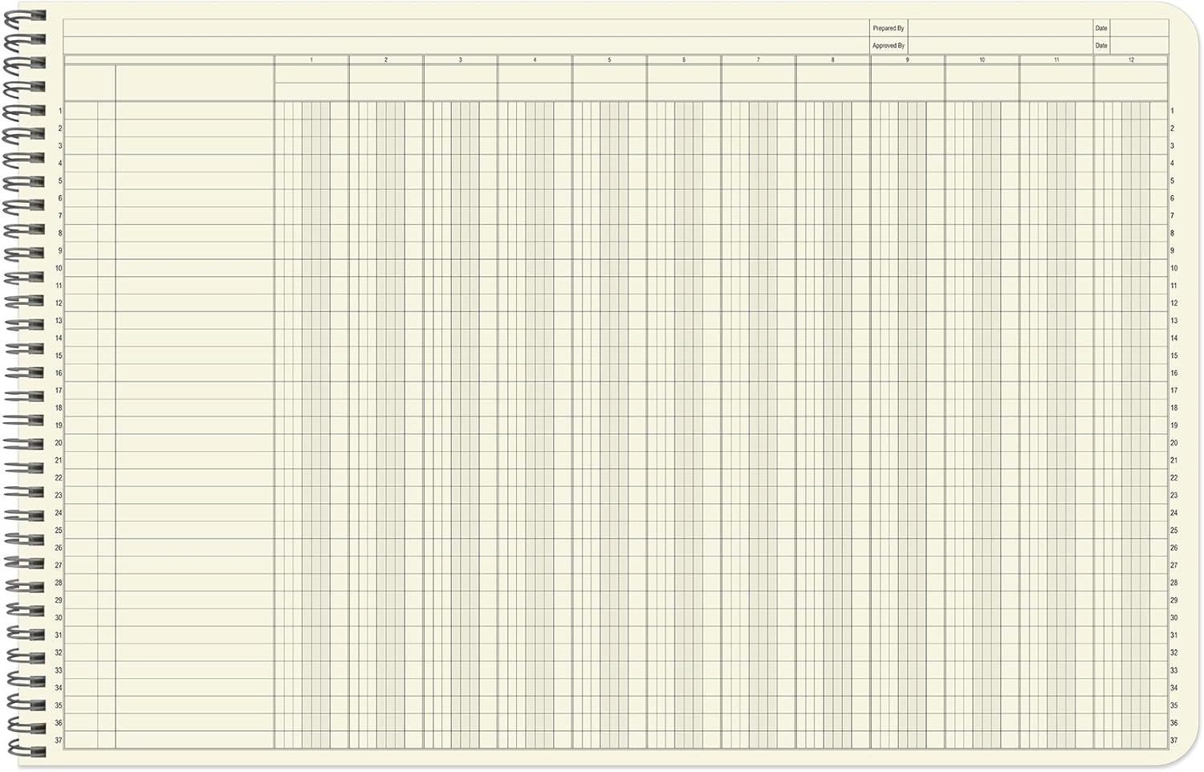Select row number 19 on the left margin
The width and height of the screenshot is (1204, 772).
pos(58,425)
